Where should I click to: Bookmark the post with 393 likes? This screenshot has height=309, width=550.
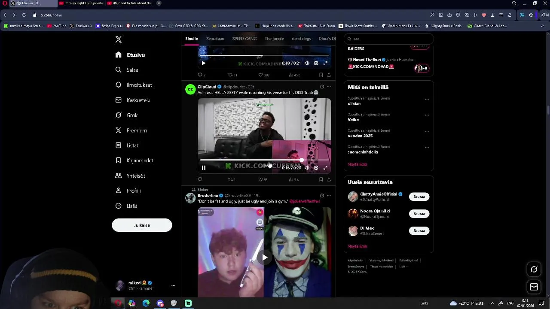tap(321, 75)
